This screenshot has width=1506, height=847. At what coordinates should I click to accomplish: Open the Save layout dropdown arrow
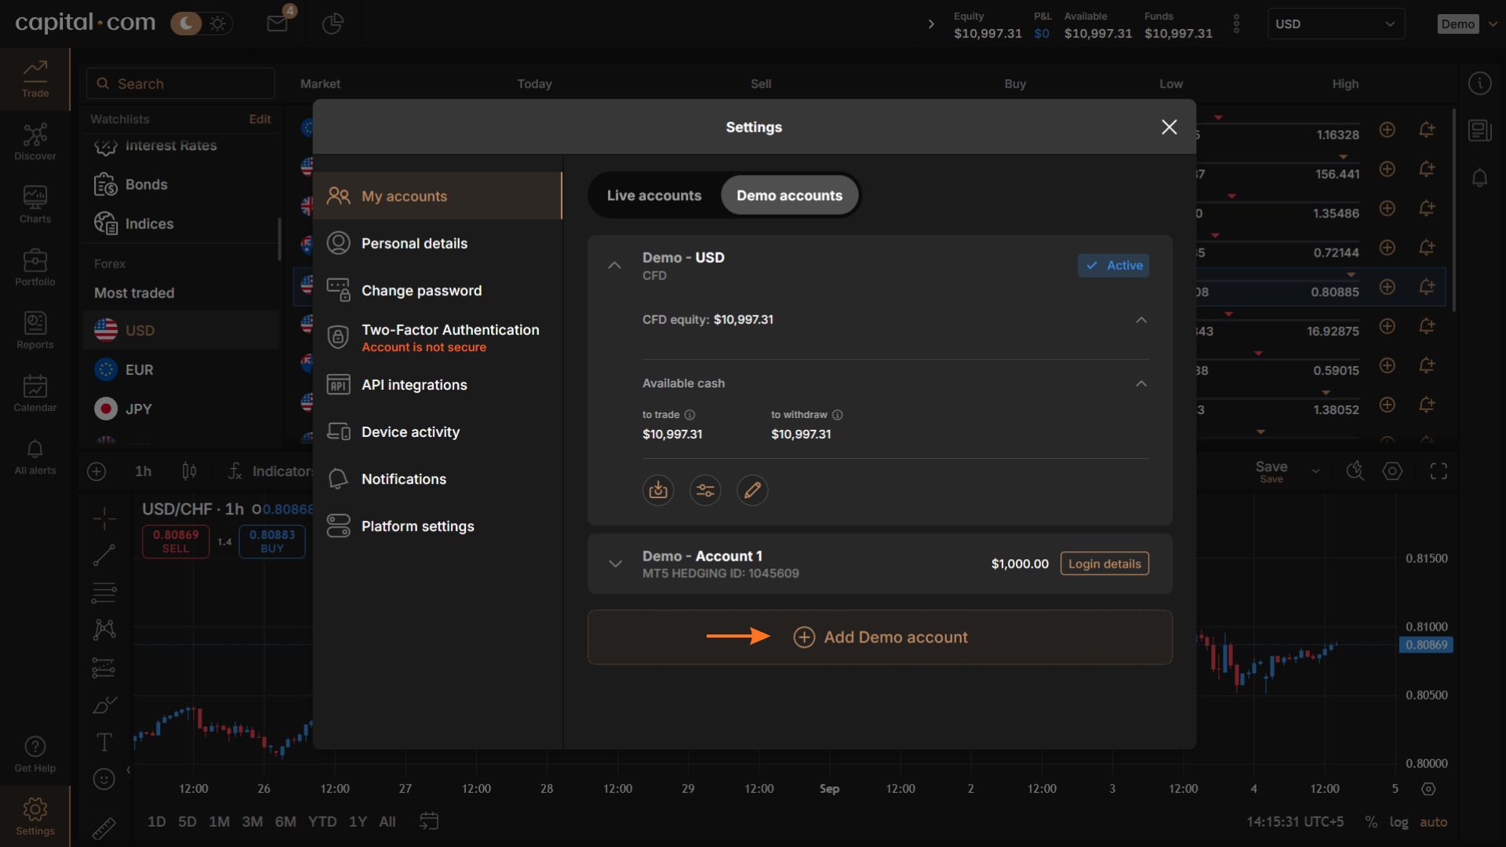coord(1315,471)
